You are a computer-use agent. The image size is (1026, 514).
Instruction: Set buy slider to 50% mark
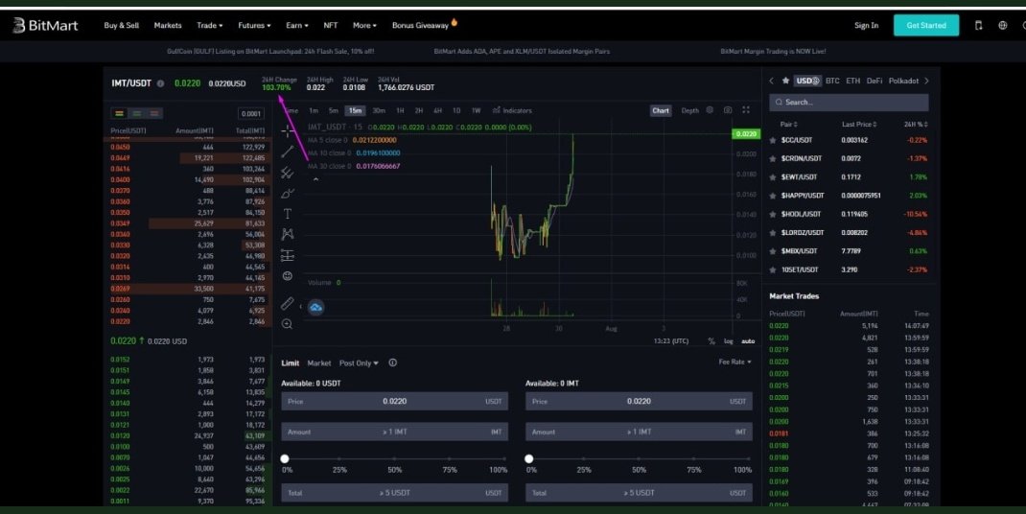click(x=394, y=459)
